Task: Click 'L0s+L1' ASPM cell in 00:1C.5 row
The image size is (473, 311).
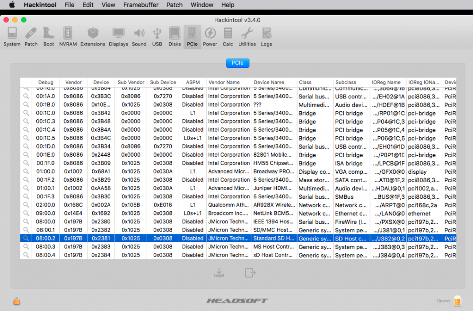Action: coord(193,138)
